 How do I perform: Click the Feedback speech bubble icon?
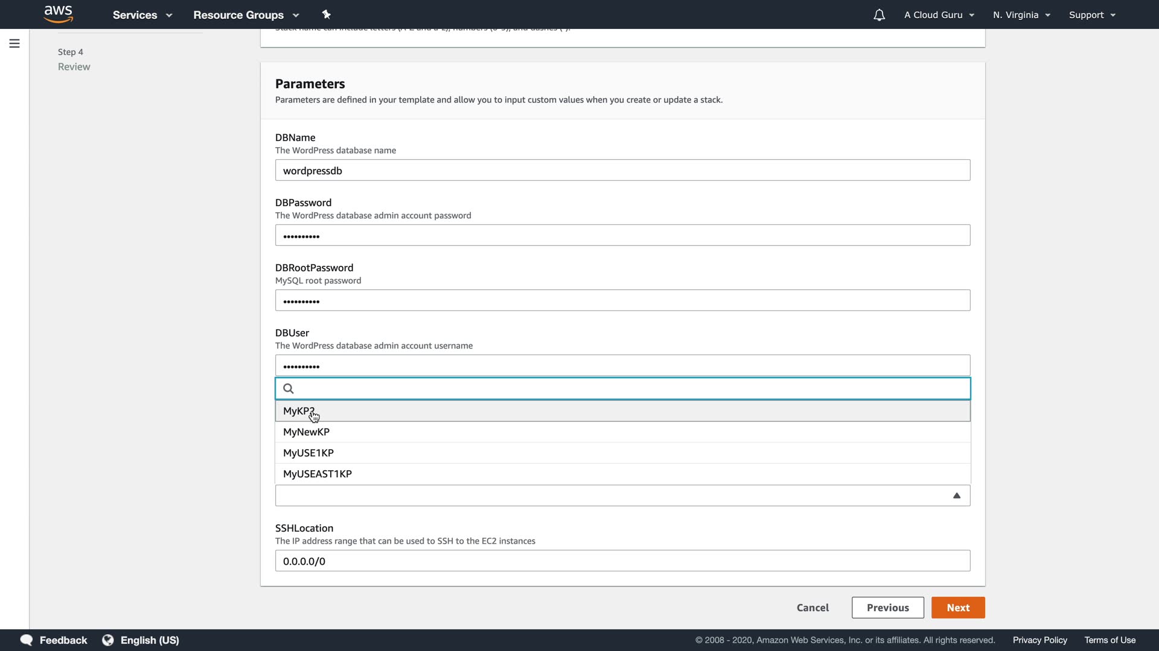tap(27, 640)
